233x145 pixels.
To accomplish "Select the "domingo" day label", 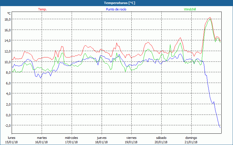I will coord(191,137).
